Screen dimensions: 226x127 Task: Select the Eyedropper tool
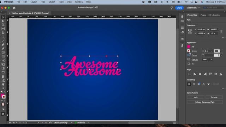3,80
